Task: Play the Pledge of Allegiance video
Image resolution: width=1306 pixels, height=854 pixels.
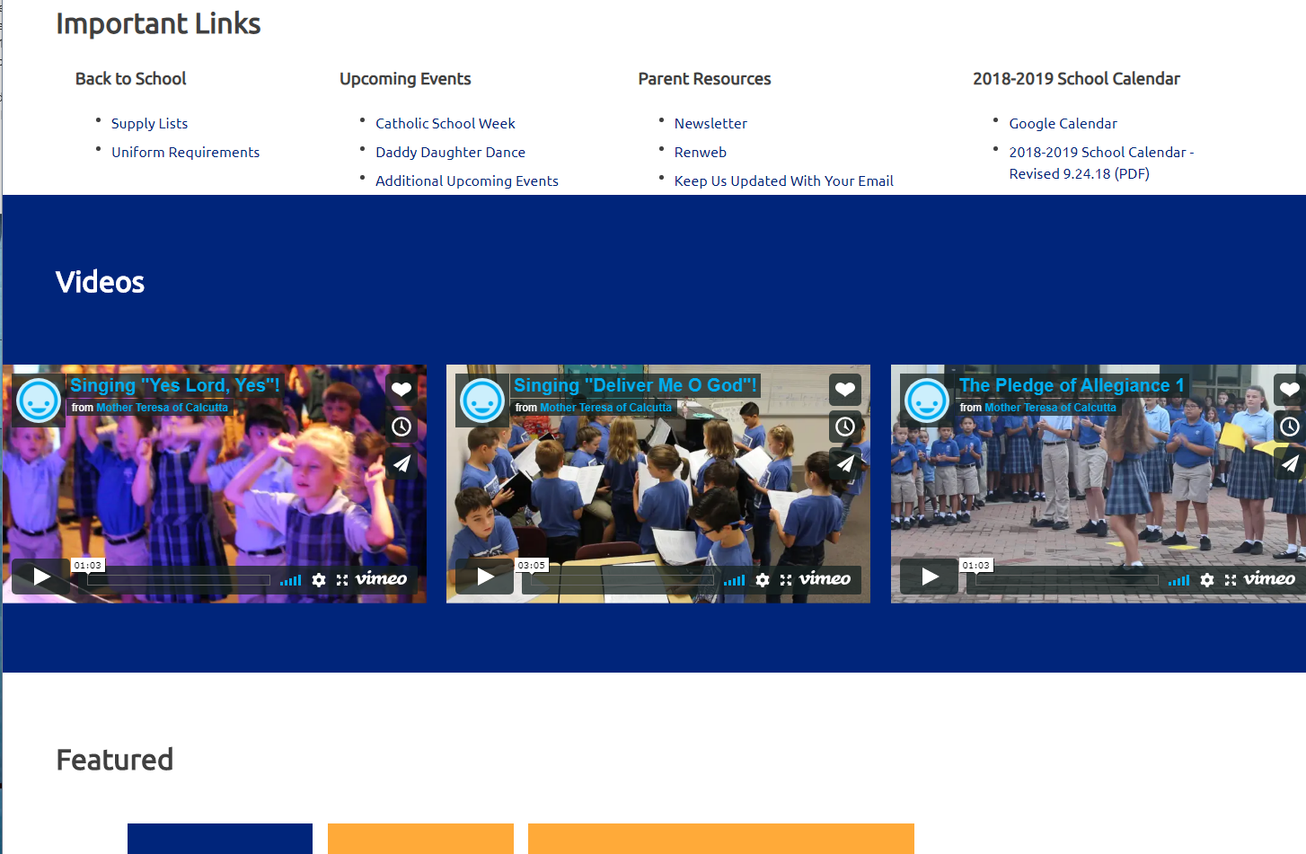Action: [x=930, y=577]
